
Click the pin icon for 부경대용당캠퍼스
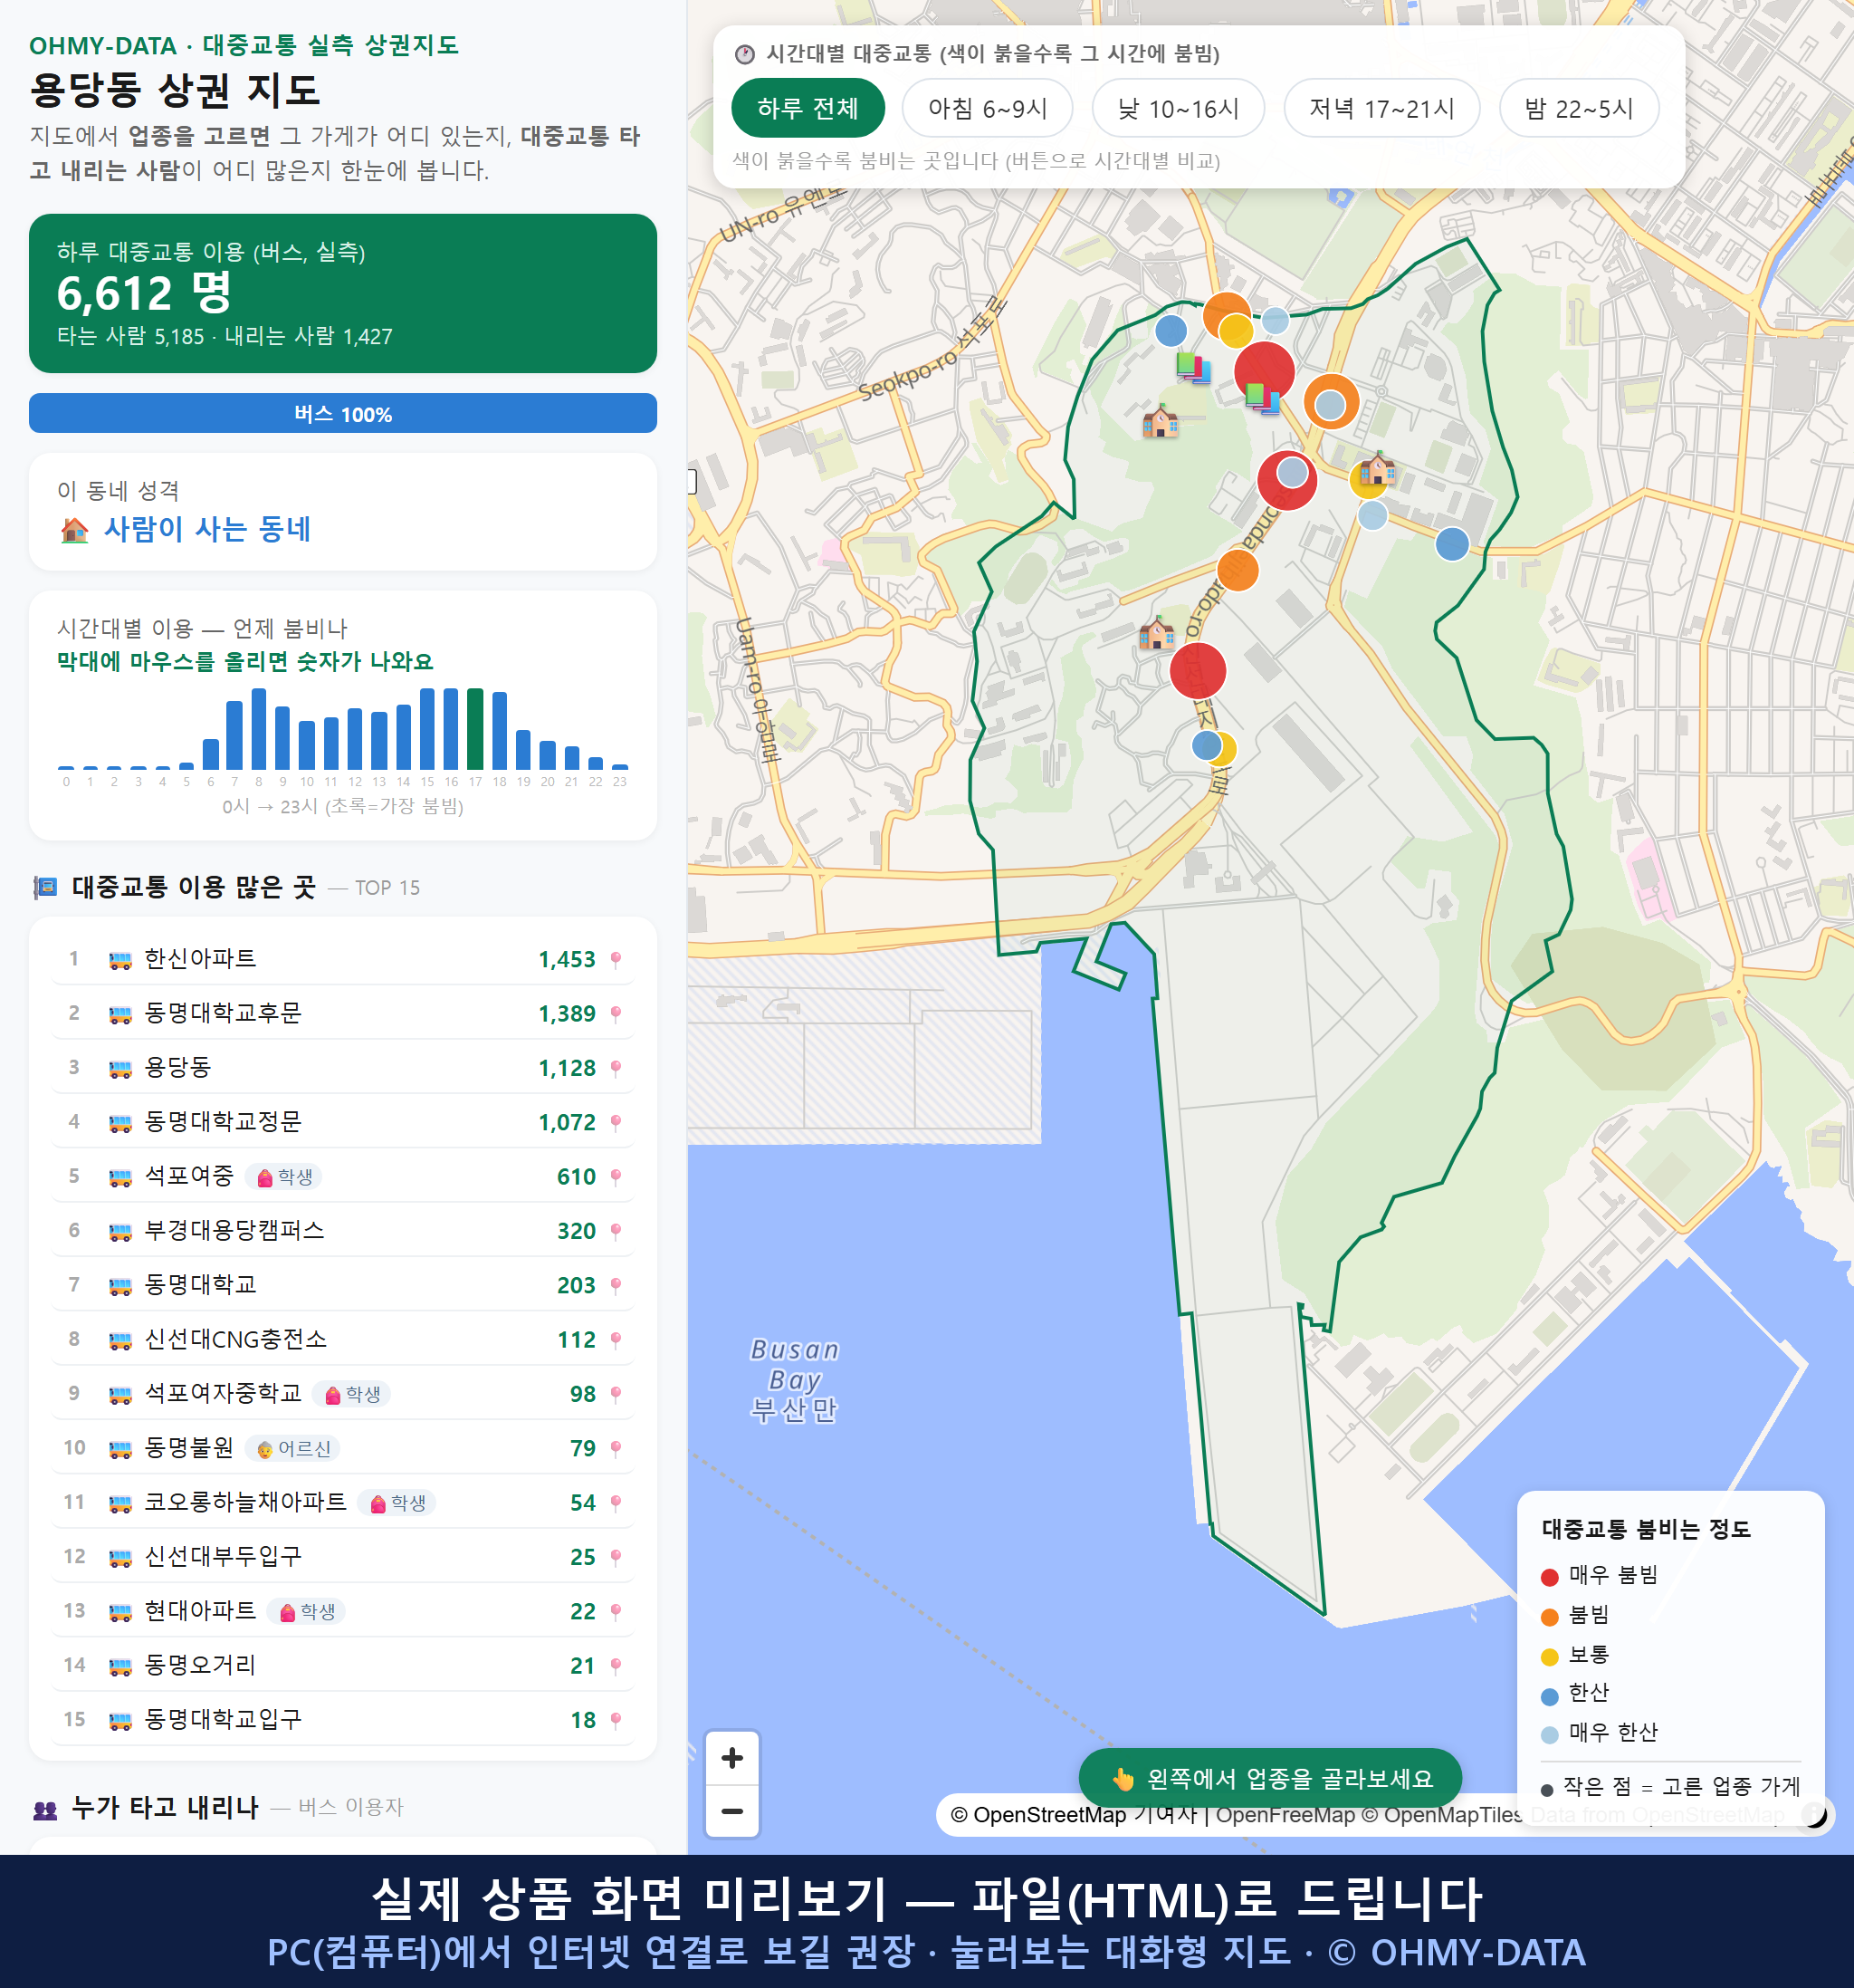coord(616,1231)
